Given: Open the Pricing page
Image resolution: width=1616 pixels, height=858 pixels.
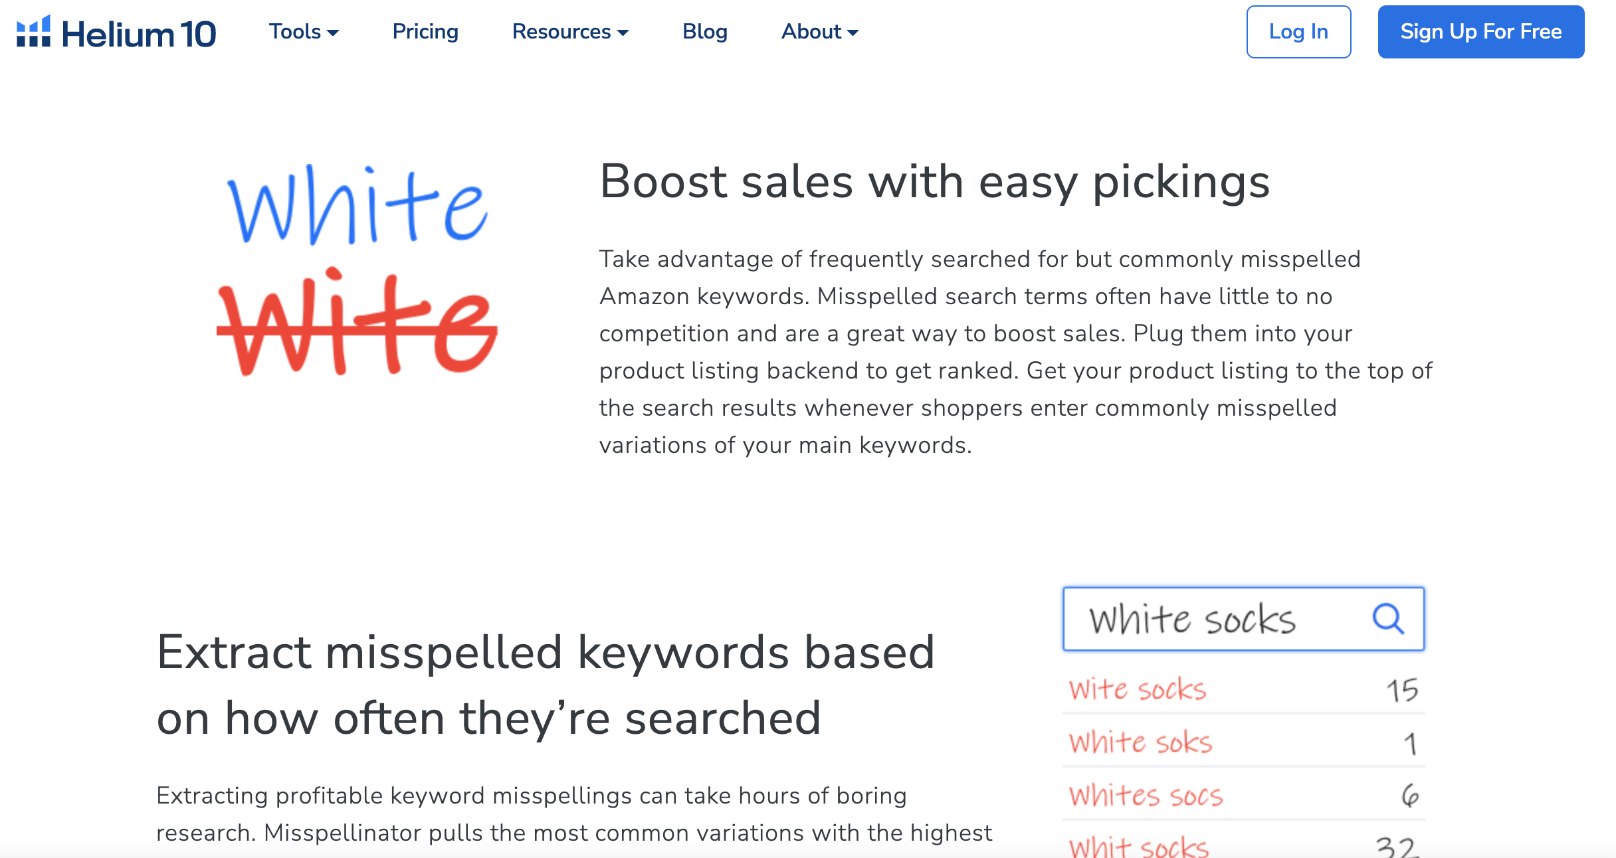Looking at the screenshot, I should pos(425,31).
